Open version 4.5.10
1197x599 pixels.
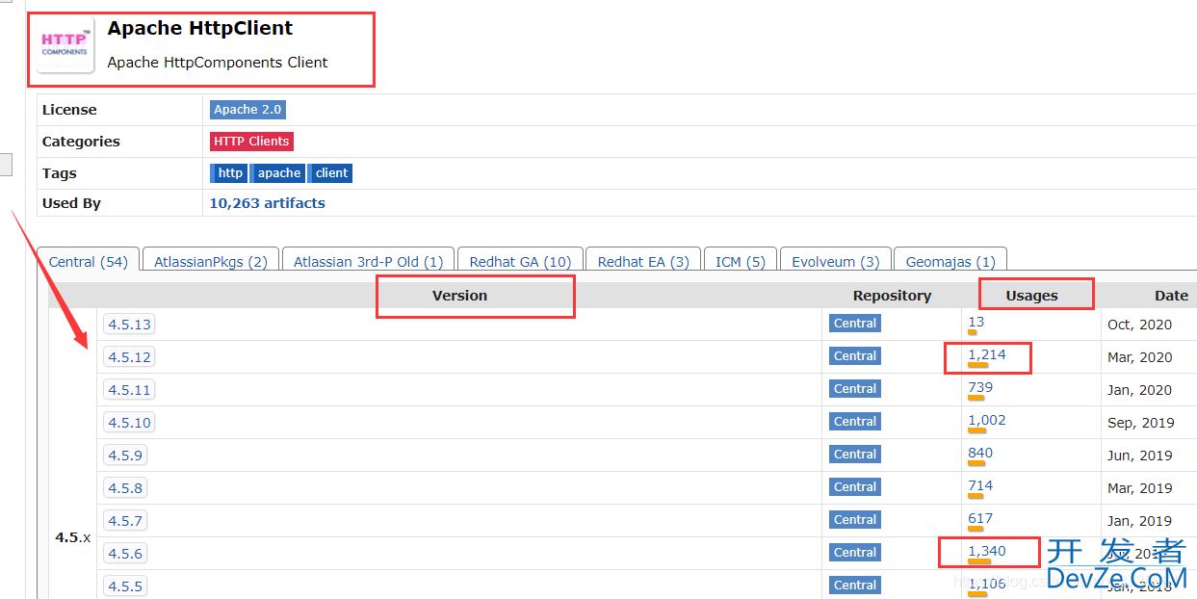pos(129,423)
